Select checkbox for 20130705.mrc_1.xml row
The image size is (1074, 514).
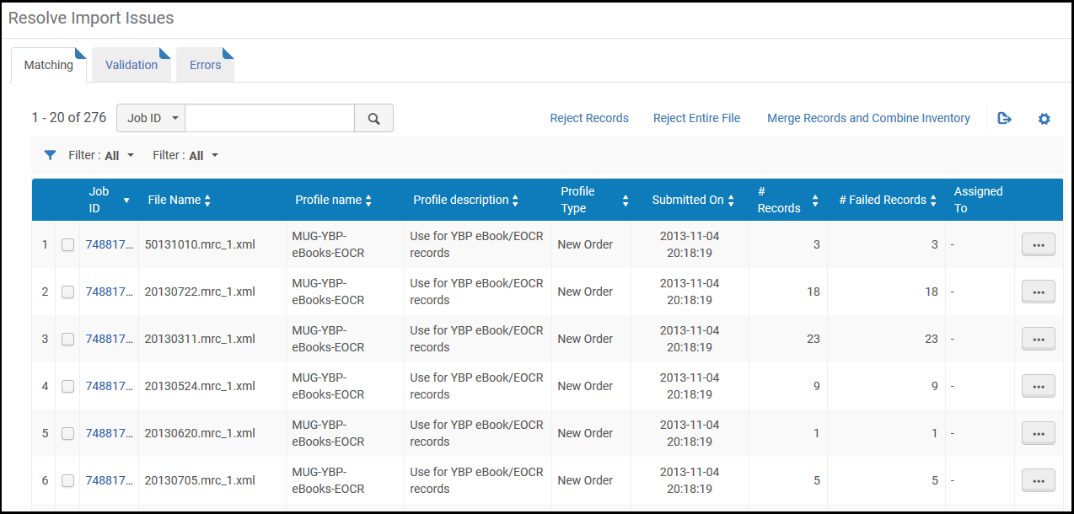pos(67,481)
